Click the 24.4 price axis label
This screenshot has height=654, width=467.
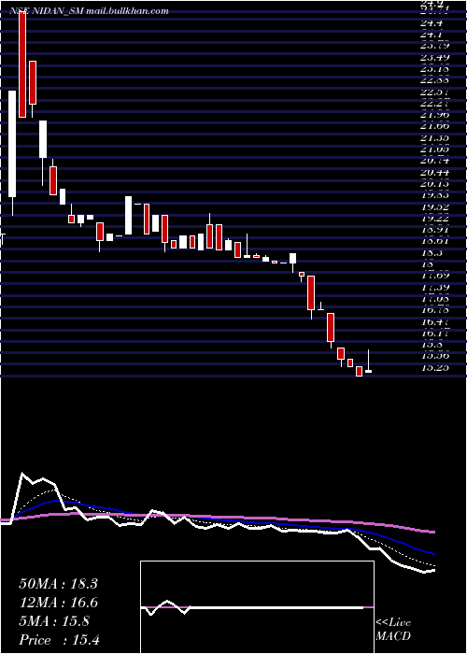click(432, 23)
